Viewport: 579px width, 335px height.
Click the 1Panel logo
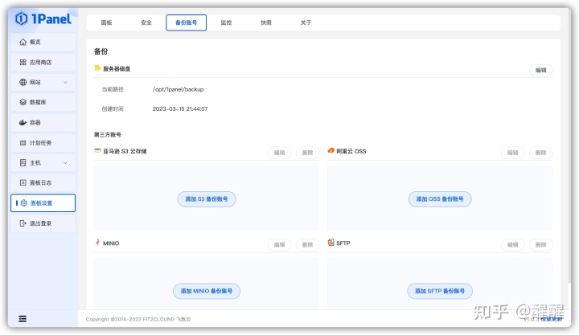click(43, 18)
